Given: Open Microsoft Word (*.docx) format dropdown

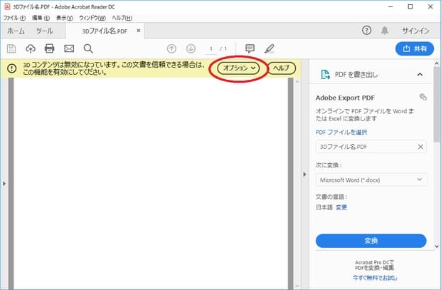Looking at the screenshot, I should (x=371, y=180).
